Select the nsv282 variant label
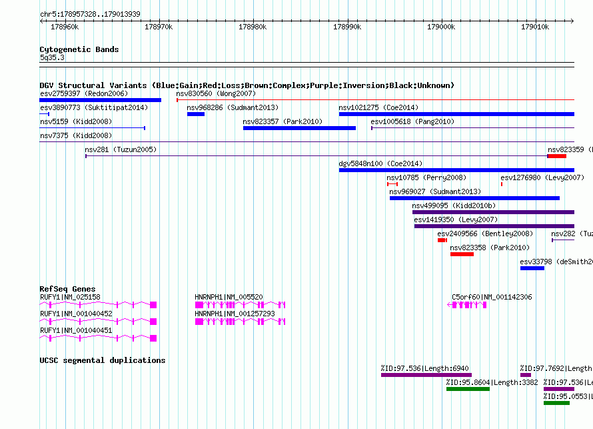Image resolution: width=593 pixels, height=429 pixels. (x=572, y=234)
